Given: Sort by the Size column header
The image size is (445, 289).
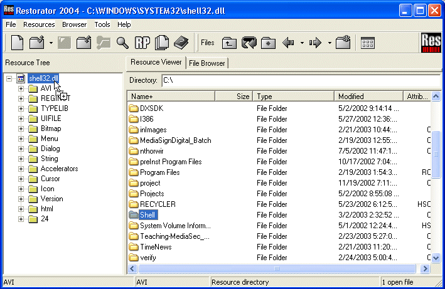Looking at the screenshot, I should click(234, 97).
